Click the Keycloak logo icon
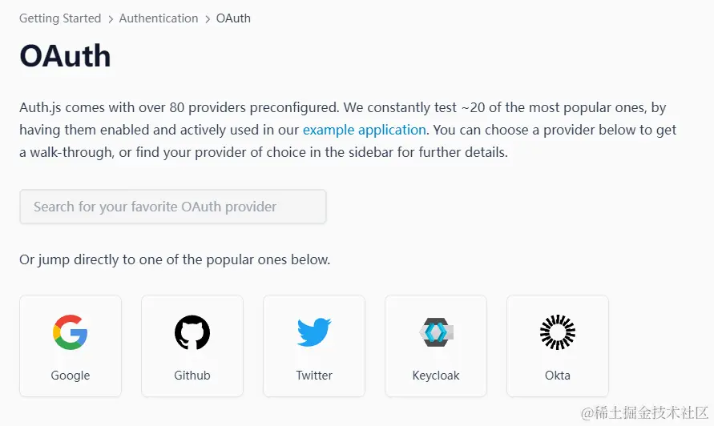This screenshot has width=714, height=426. click(x=437, y=332)
